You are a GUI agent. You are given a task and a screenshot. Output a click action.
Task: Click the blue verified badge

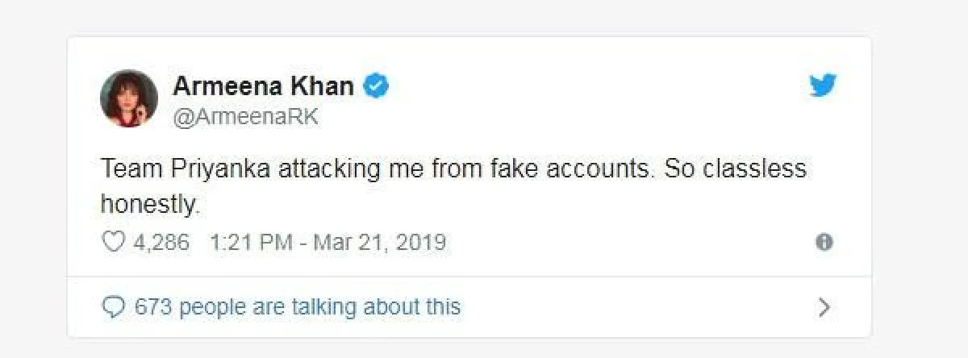[376, 85]
